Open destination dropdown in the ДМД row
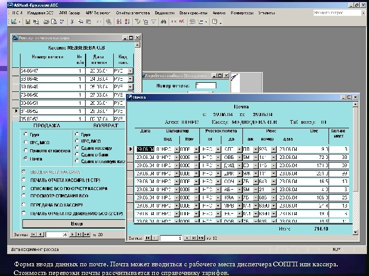369x276 pixels. (239, 165)
